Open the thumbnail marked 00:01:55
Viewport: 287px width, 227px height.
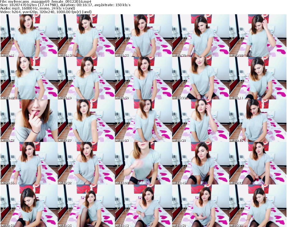pyautogui.click(x=143, y=36)
